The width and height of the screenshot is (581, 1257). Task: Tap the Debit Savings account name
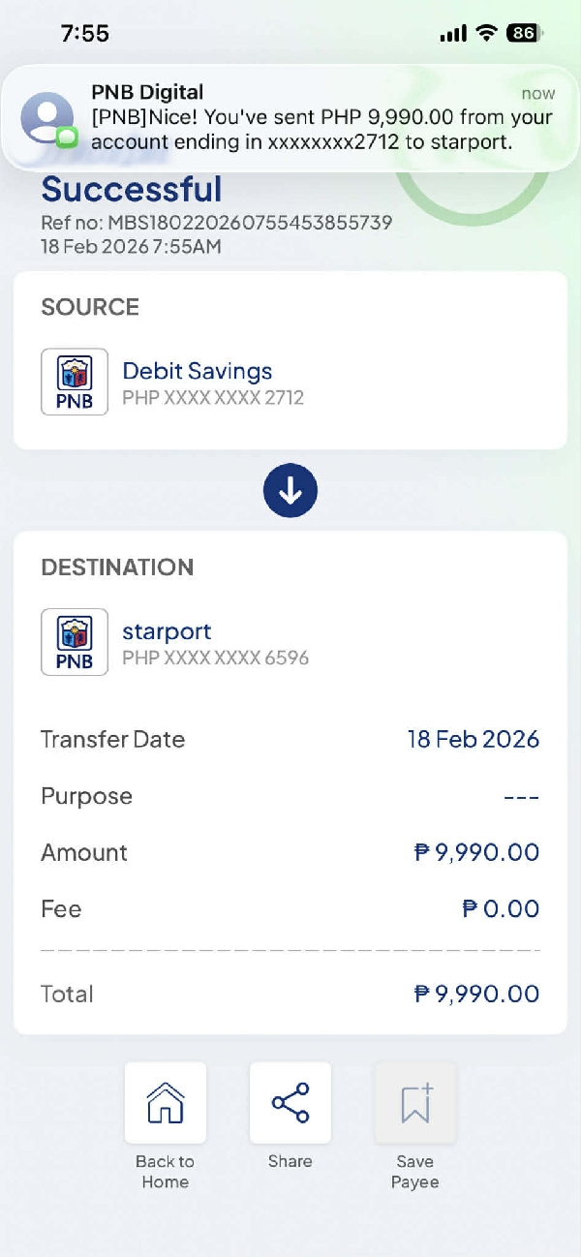[x=197, y=371]
